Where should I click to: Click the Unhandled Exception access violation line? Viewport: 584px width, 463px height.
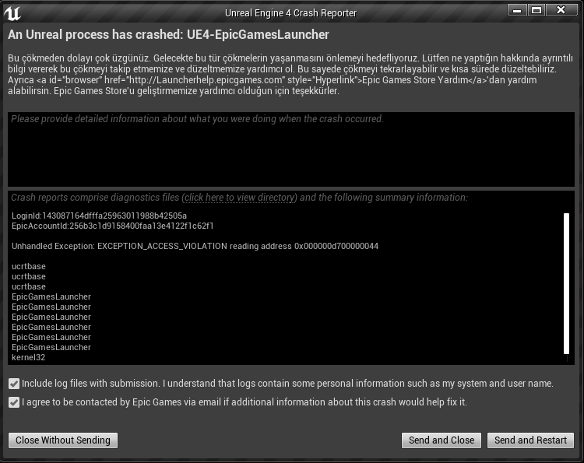point(195,246)
